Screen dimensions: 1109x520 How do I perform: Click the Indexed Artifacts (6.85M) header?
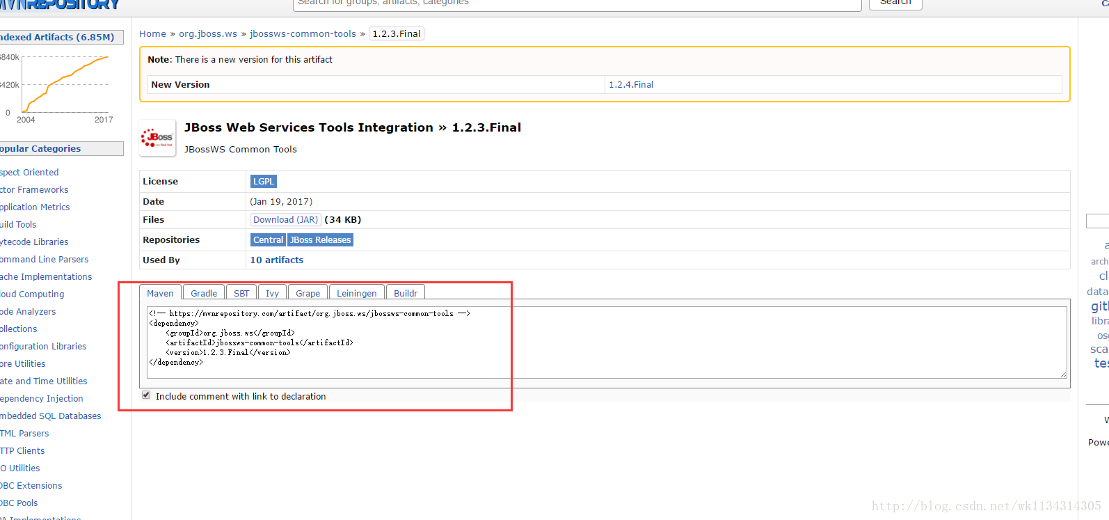point(61,37)
